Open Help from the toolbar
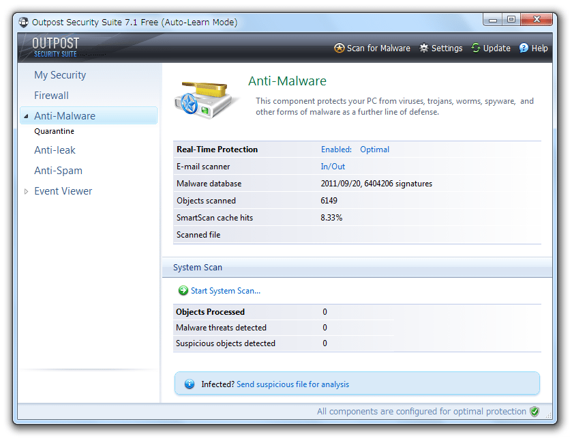 coord(533,48)
